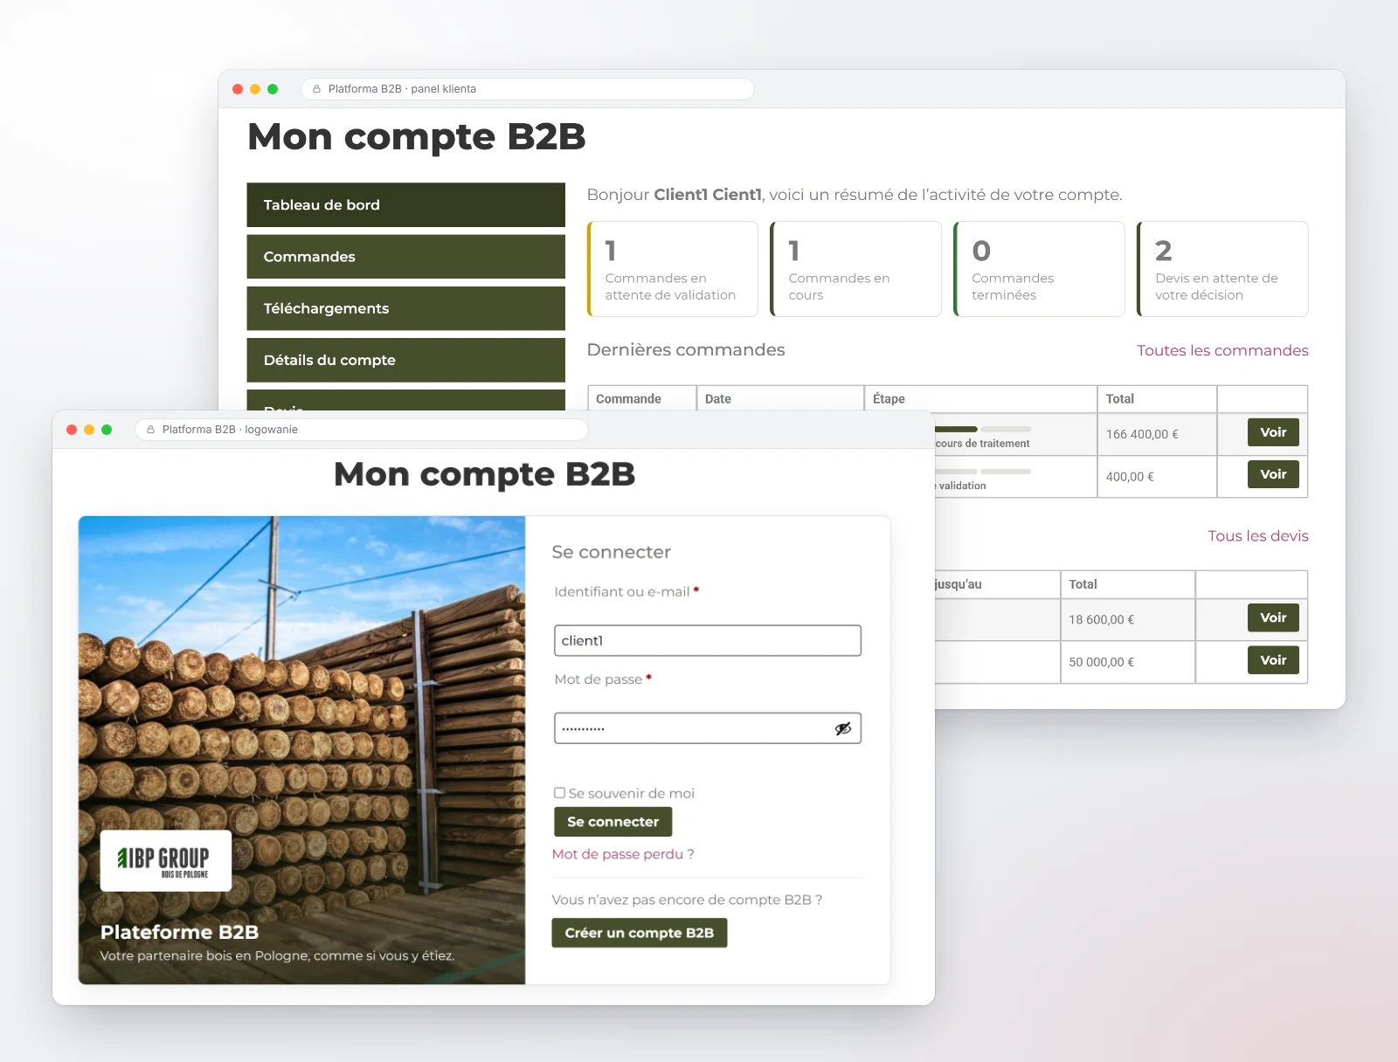Open Tableau de bord menu item
This screenshot has height=1062, width=1398.
[406, 204]
